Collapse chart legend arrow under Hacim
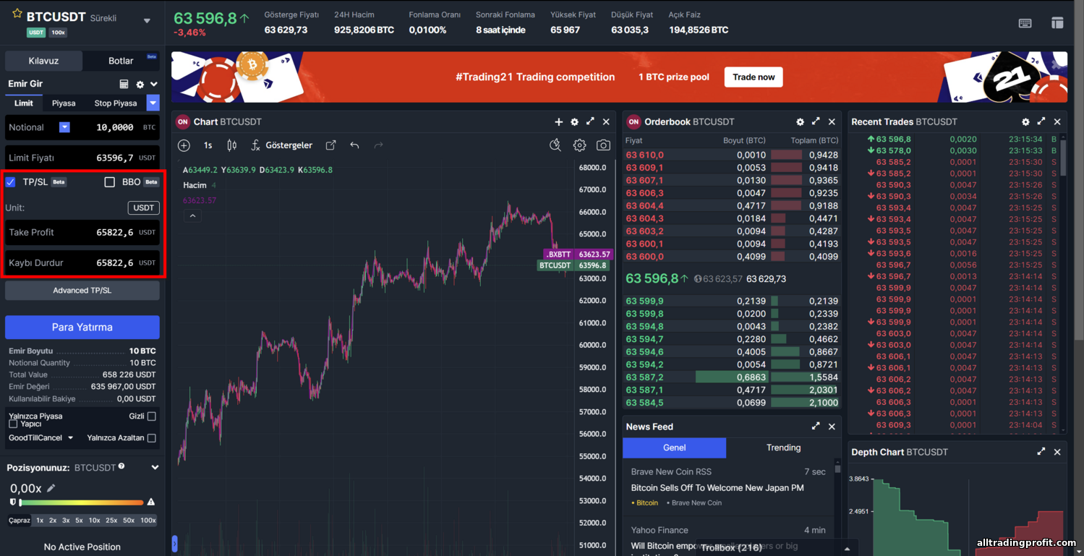1084x556 pixels. tap(192, 215)
